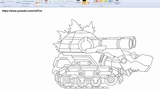Choose the five-point star shape
This screenshot has width=160, height=90.
pos(55,3)
